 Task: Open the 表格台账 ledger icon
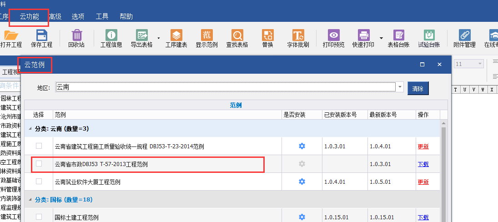[x=398, y=35]
